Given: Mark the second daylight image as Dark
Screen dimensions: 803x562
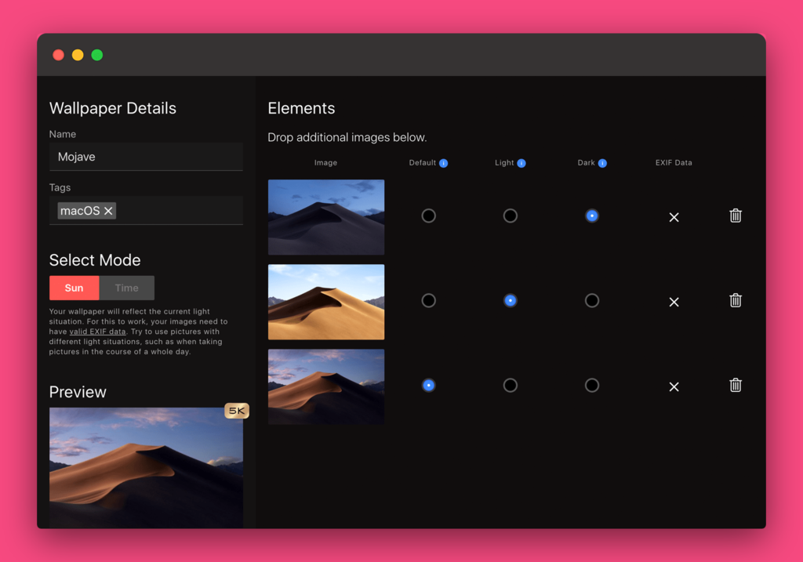Looking at the screenshot, I should point(592,300).
